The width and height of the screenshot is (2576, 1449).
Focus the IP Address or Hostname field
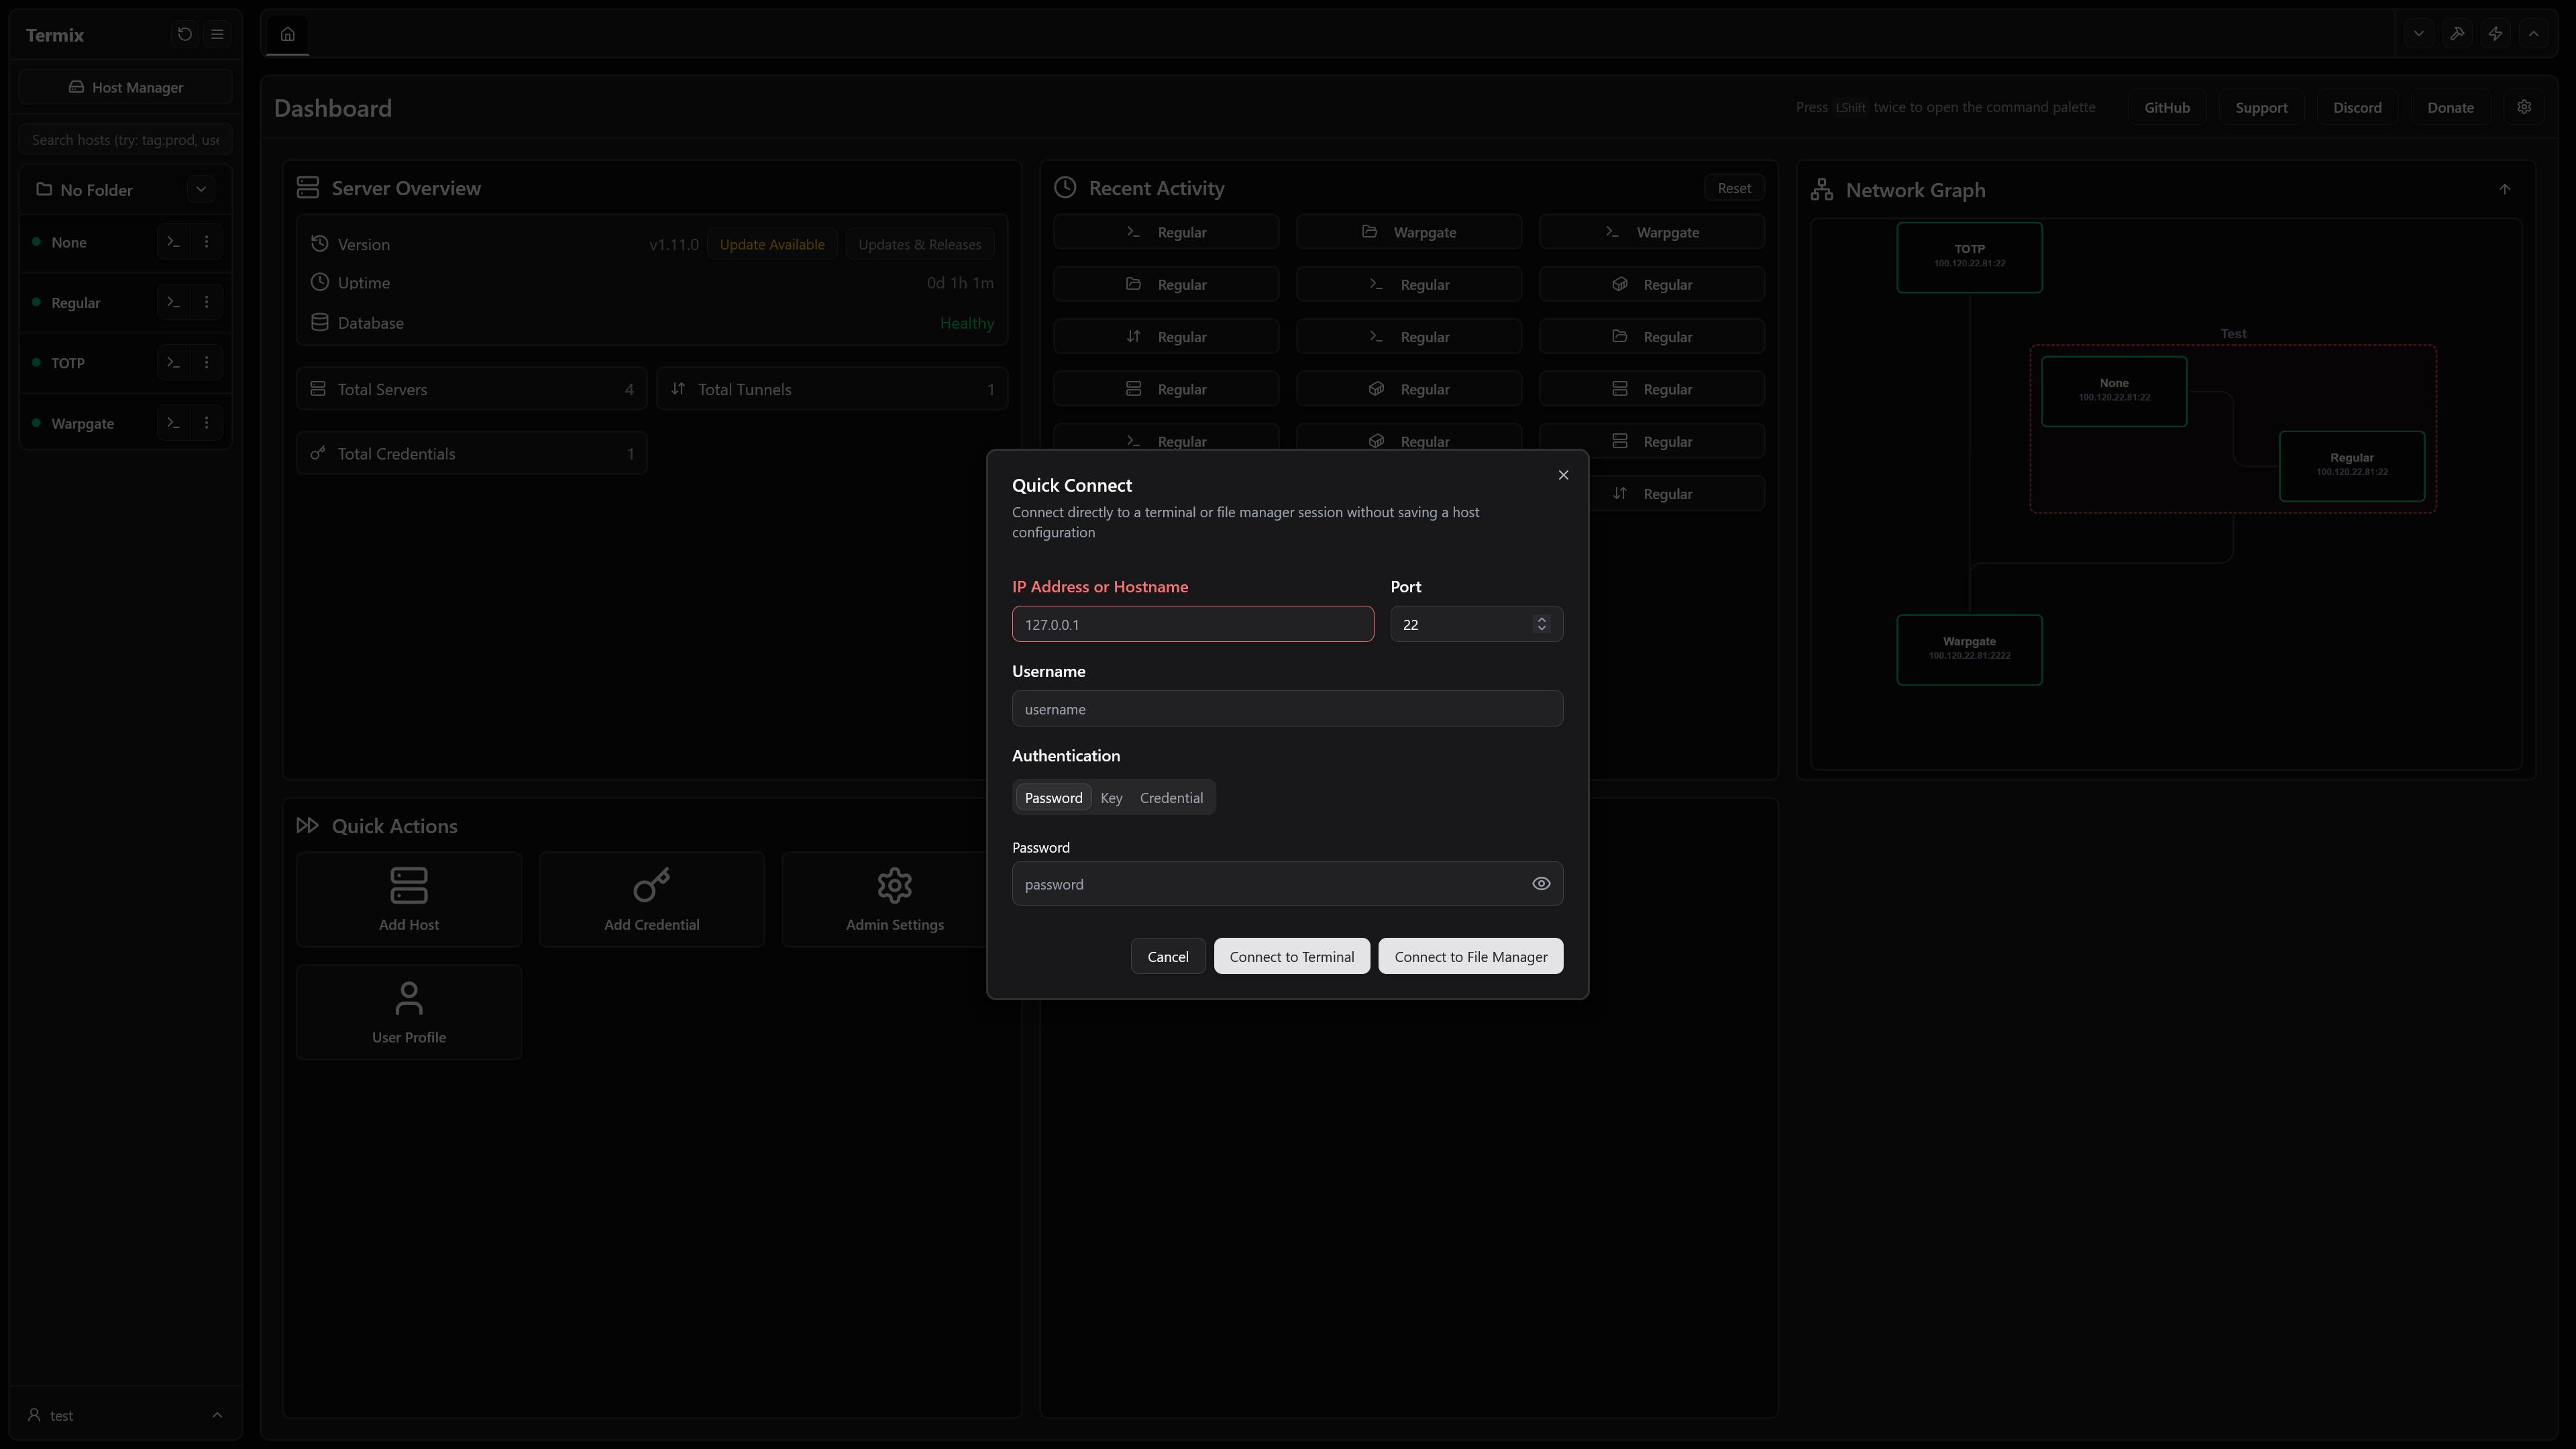[x=1193, y=624]
